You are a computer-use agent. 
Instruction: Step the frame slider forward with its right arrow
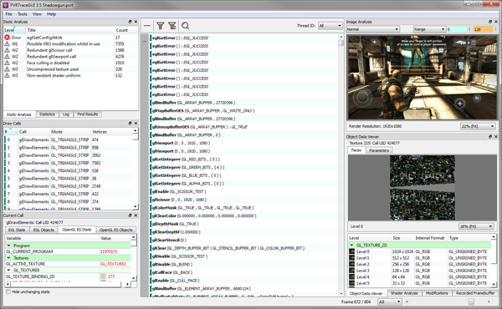click(489, 301)
